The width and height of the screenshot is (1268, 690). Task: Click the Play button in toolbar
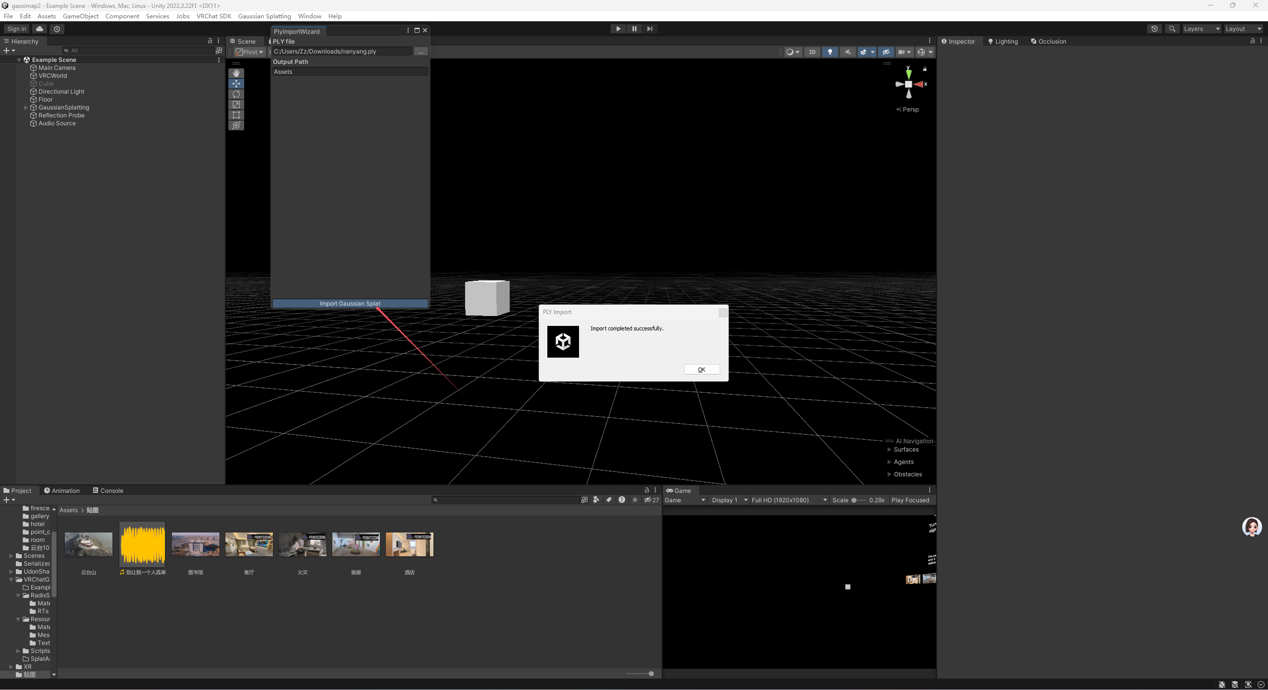tap(618, 29)
